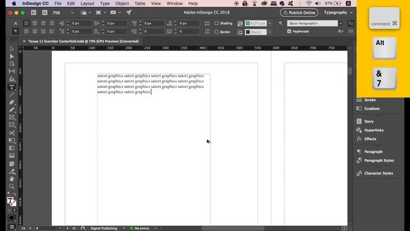Screen dimensions: 410x231
Task: Switch to Paragraph Formatting Controls
Action: point(15,31)
